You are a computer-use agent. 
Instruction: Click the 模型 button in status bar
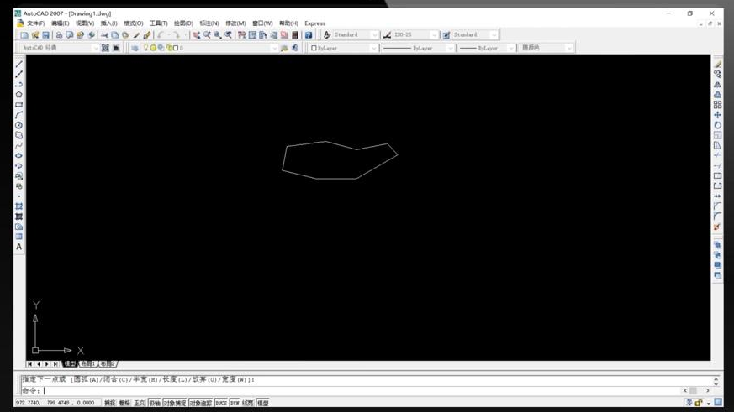(262, 403)
